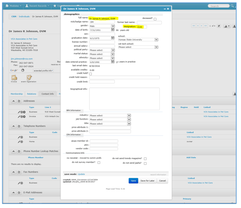Image resolution: width=241 pixels, height=208 pixels.
Task: Switch to the Relations tab
Action: tap(32, 94)
